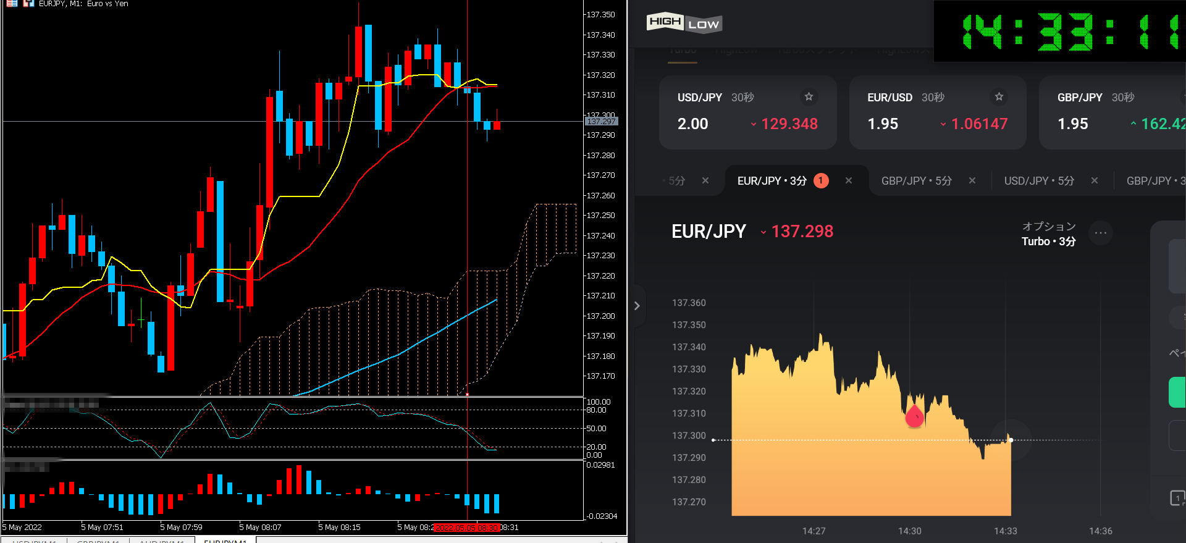The image size is (1186, 543).
Task: Click the 14:30 time axis label
Action: point(909,531)
